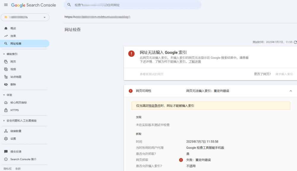Click 未在实际版本测试中检查 text
The height and width of the screenshot is (171, 297).
click(153, 125)
